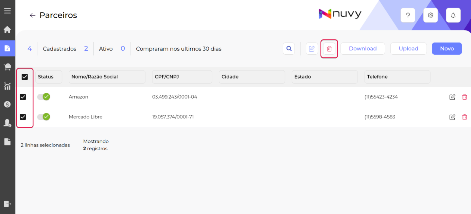Image resolution: width=471 pixels, height=214 pixels.
Task: Delete the Mercado Libre row via trash icon
Action: 464,117
